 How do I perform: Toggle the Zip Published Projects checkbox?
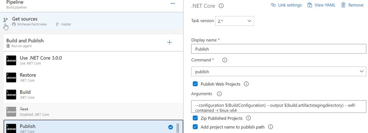tap(195, 118)
